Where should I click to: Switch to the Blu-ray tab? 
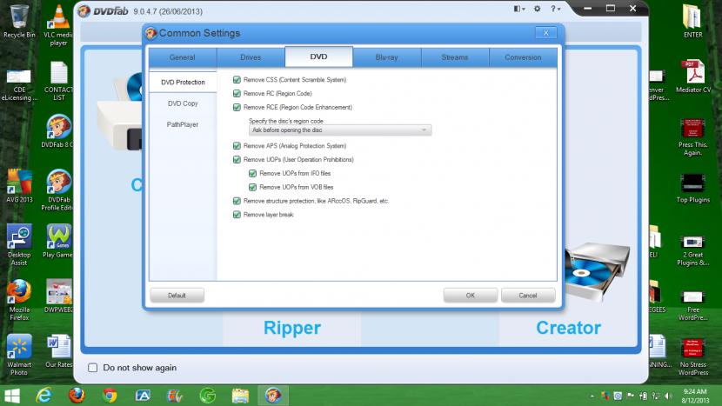[387, 57]
